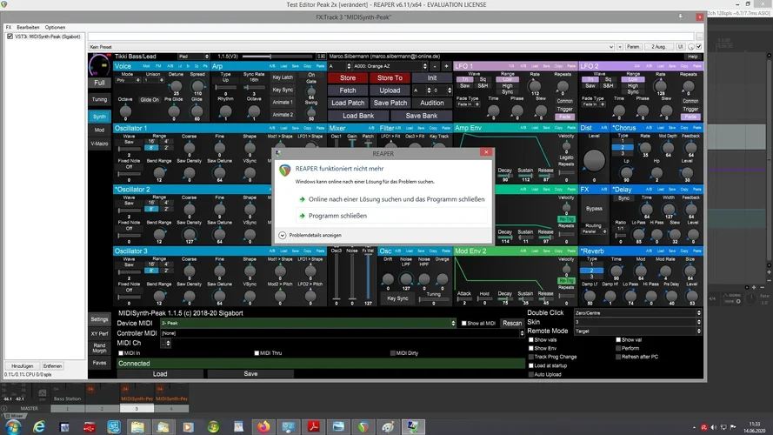Check the Load at startup option
This screenshot has height=435, width=773.
pyautogui.click(x=532, y=365)
